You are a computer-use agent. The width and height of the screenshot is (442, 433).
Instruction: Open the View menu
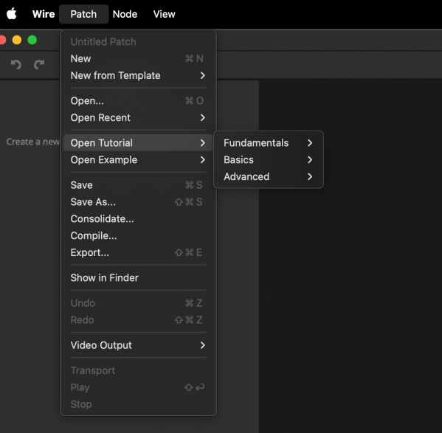tap(164, 14)
